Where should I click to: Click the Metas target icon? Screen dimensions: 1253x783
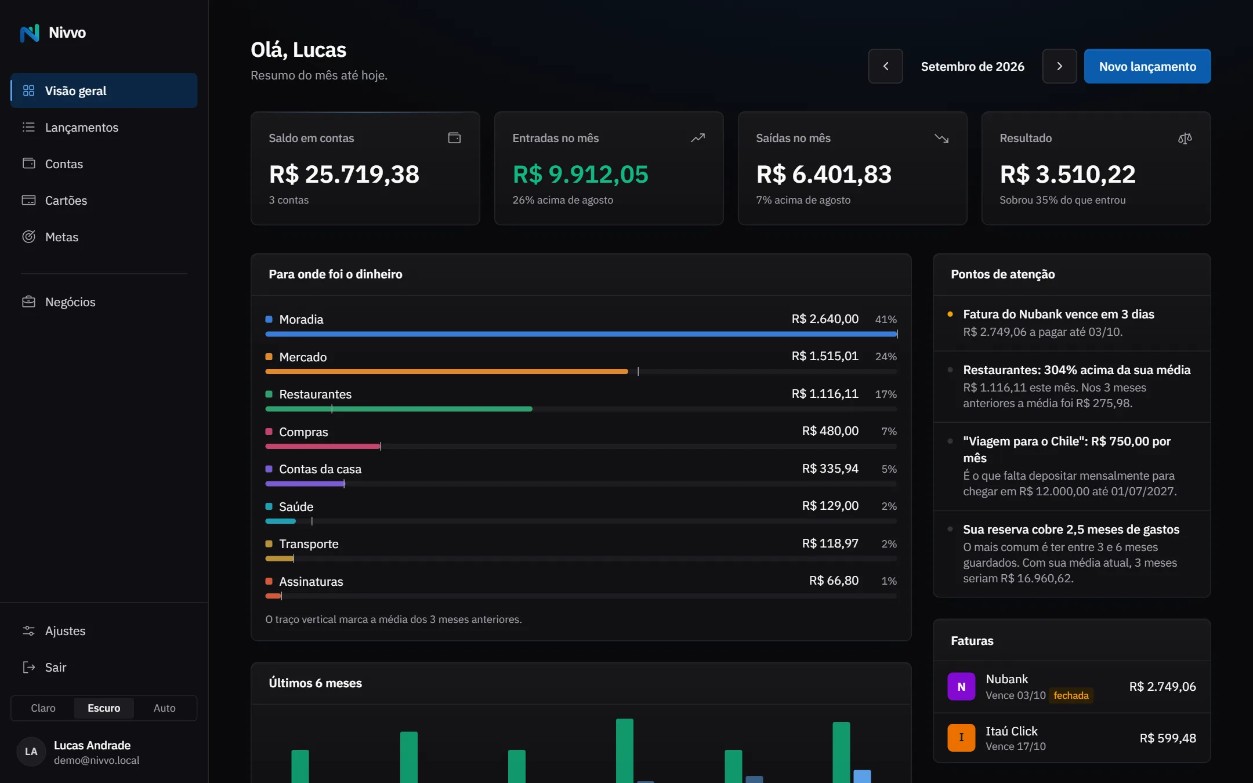[x=28, y=237]
